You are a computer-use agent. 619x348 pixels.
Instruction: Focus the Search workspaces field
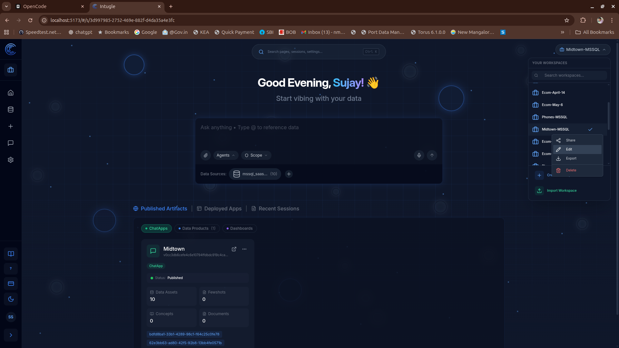(569, 75)
